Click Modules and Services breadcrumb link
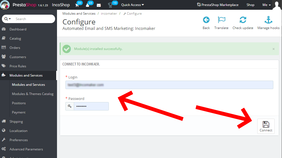The image size is (282, 158). tap(79, 14)
